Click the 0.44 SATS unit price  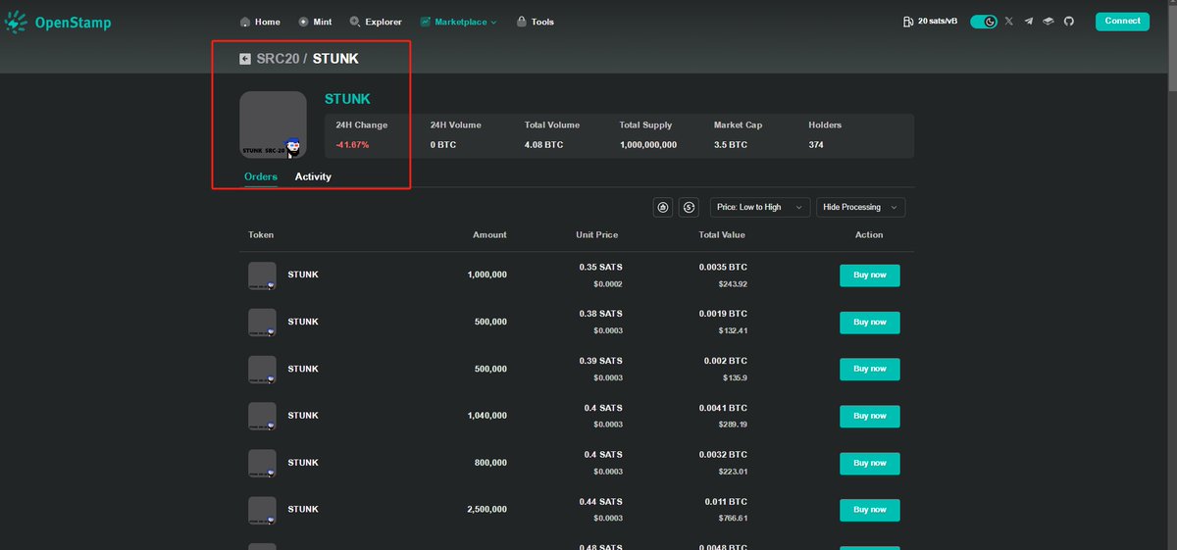[x=601, y=501]
